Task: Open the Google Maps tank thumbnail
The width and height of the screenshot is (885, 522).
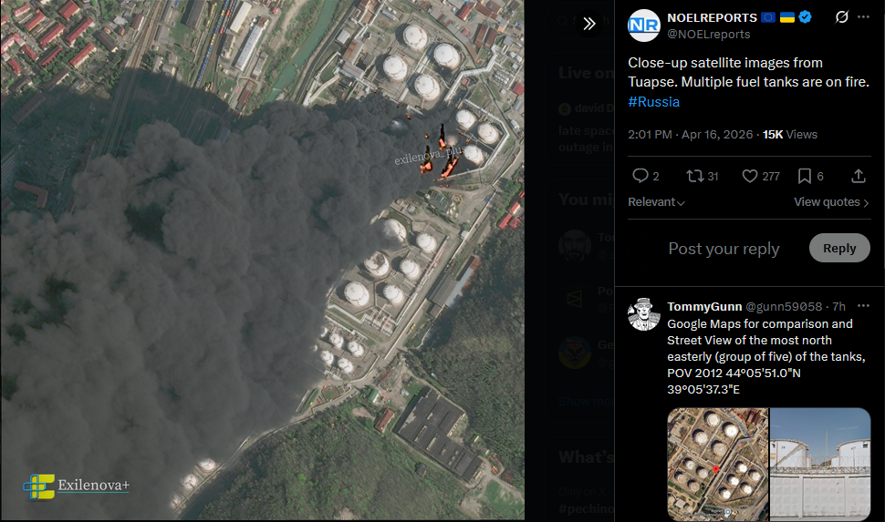Action: coord(717,464)
